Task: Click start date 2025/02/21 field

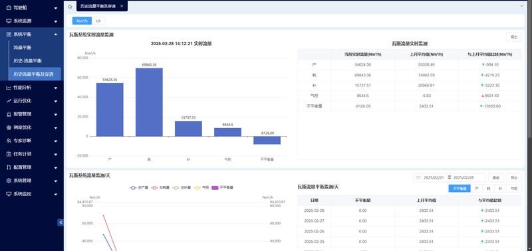Action: 434,177
